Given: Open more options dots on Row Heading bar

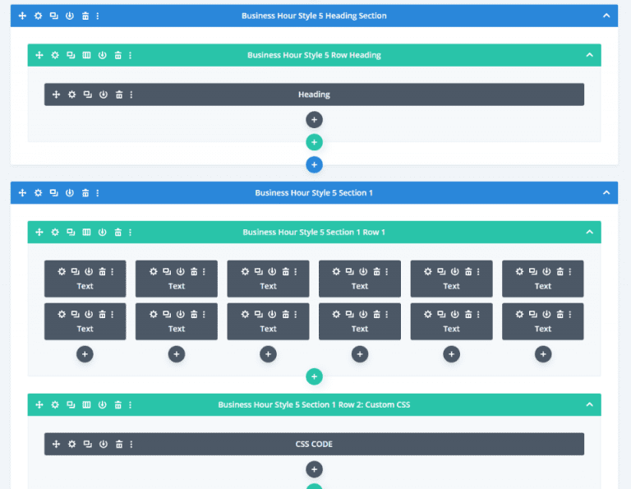Looking at the screenshot, I should click(130, 55).
